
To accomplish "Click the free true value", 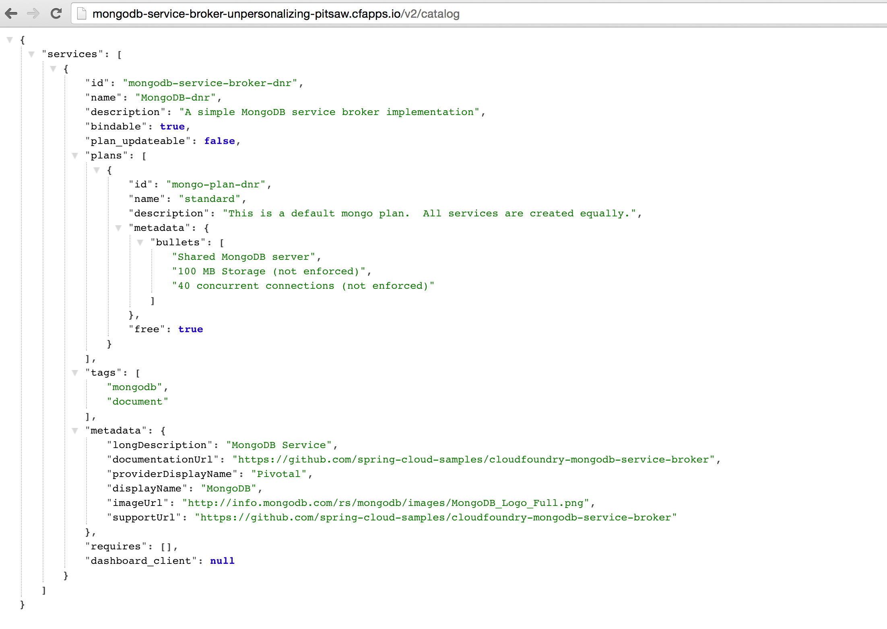I will (x=191, y=329).
